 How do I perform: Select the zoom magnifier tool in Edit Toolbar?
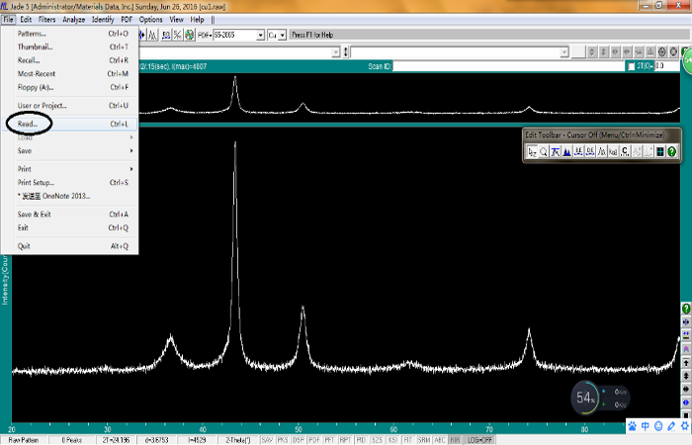[544, 152]
